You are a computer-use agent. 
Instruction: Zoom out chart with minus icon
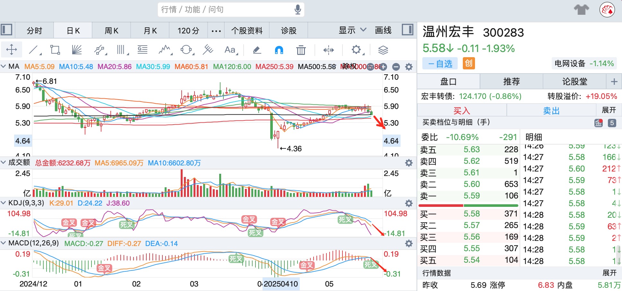396,67
